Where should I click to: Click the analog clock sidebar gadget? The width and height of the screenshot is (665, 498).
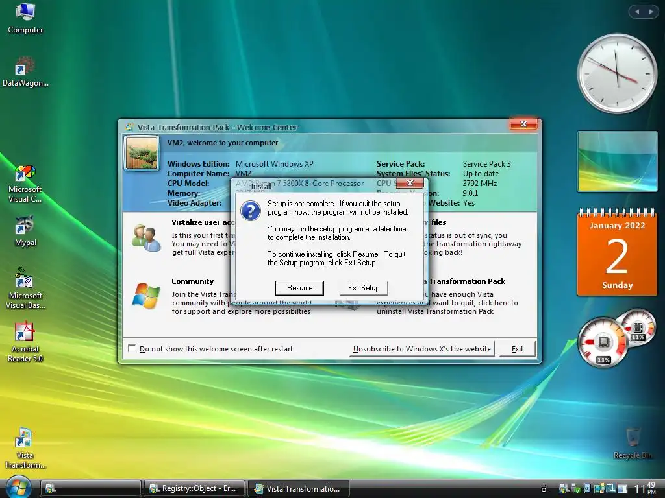617,73
